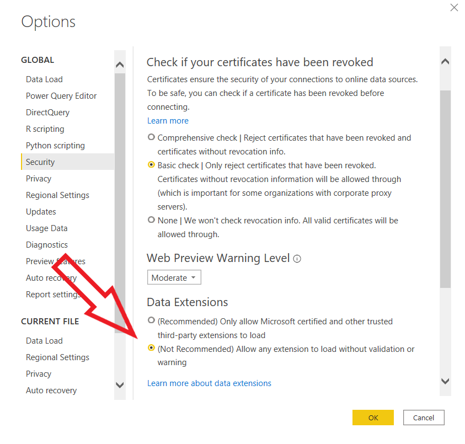Select Not Recommended allow any extension option
This screenshot has width=465, height=444.
click(x=152, y=349)
